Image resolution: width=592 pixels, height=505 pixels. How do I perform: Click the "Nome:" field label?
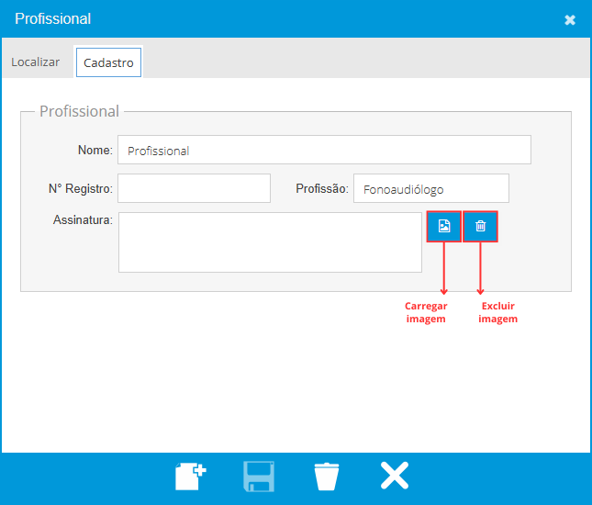click(x=95, y=151)
